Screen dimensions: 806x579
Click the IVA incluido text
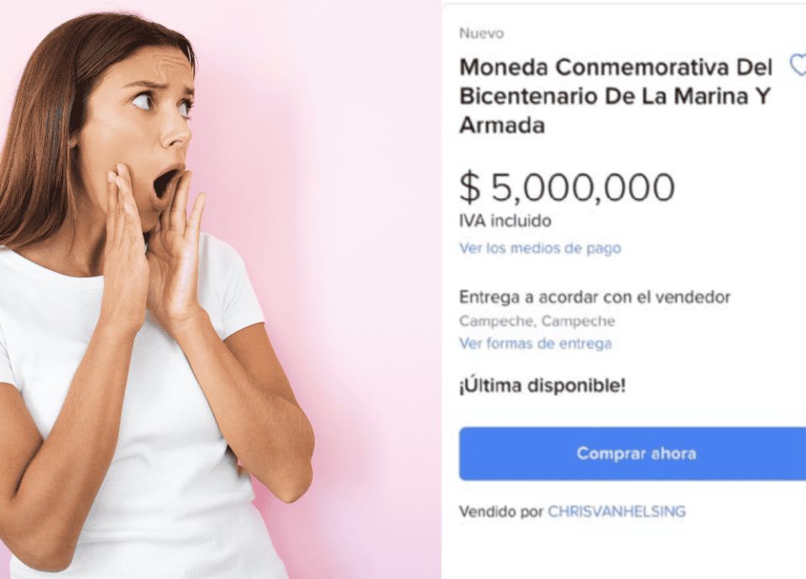[x=505, y=221]
